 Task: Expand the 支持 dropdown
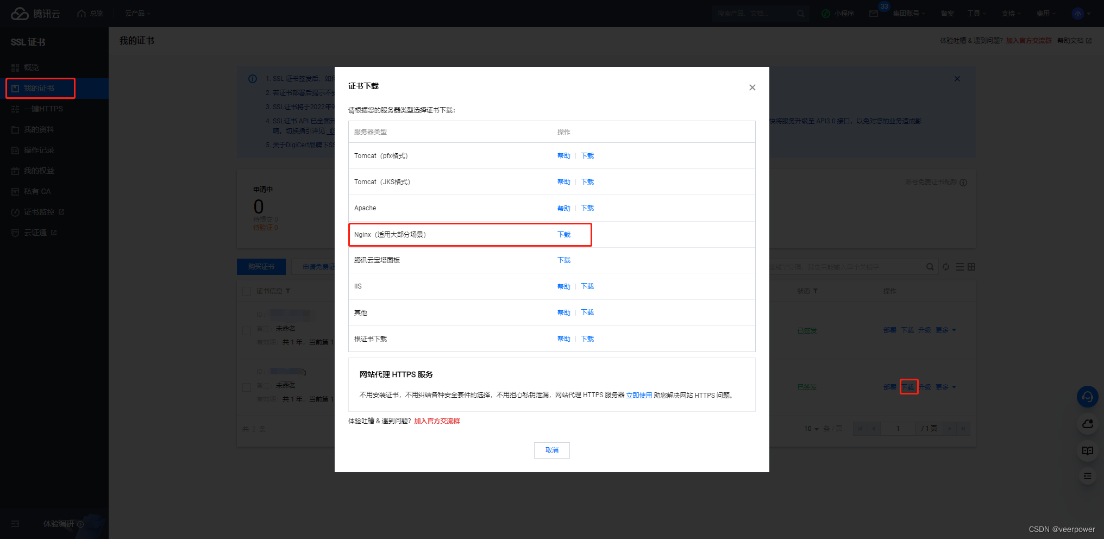pyautogui.click(x=1011, y=14)
